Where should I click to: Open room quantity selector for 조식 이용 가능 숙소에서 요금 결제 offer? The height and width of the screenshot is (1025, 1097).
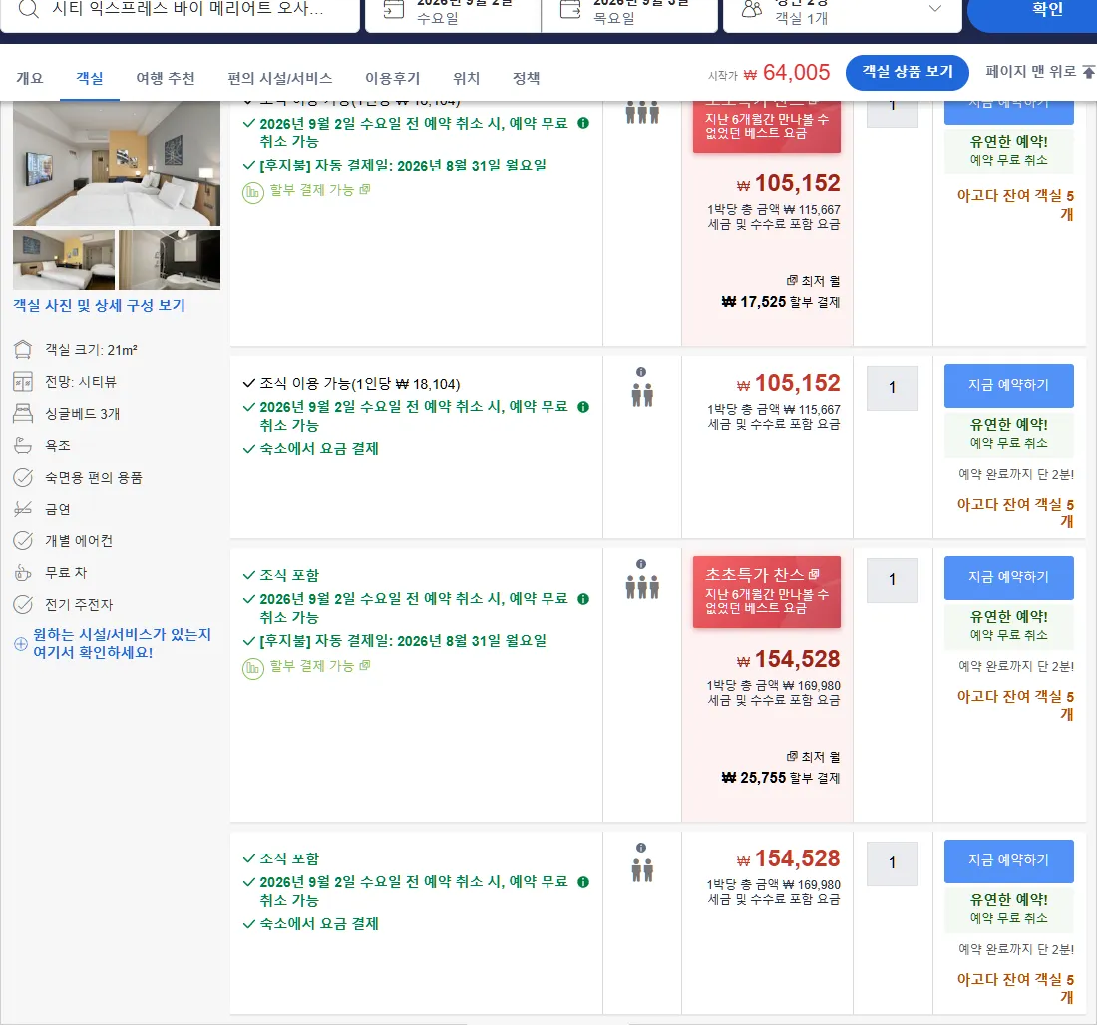[892, 388]
